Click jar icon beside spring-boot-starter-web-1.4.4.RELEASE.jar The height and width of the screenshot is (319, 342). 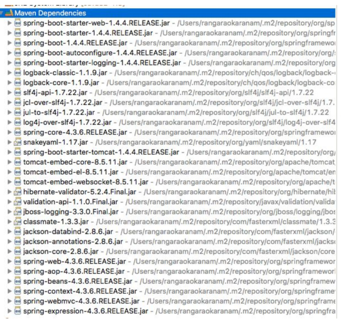click(17, 23)
